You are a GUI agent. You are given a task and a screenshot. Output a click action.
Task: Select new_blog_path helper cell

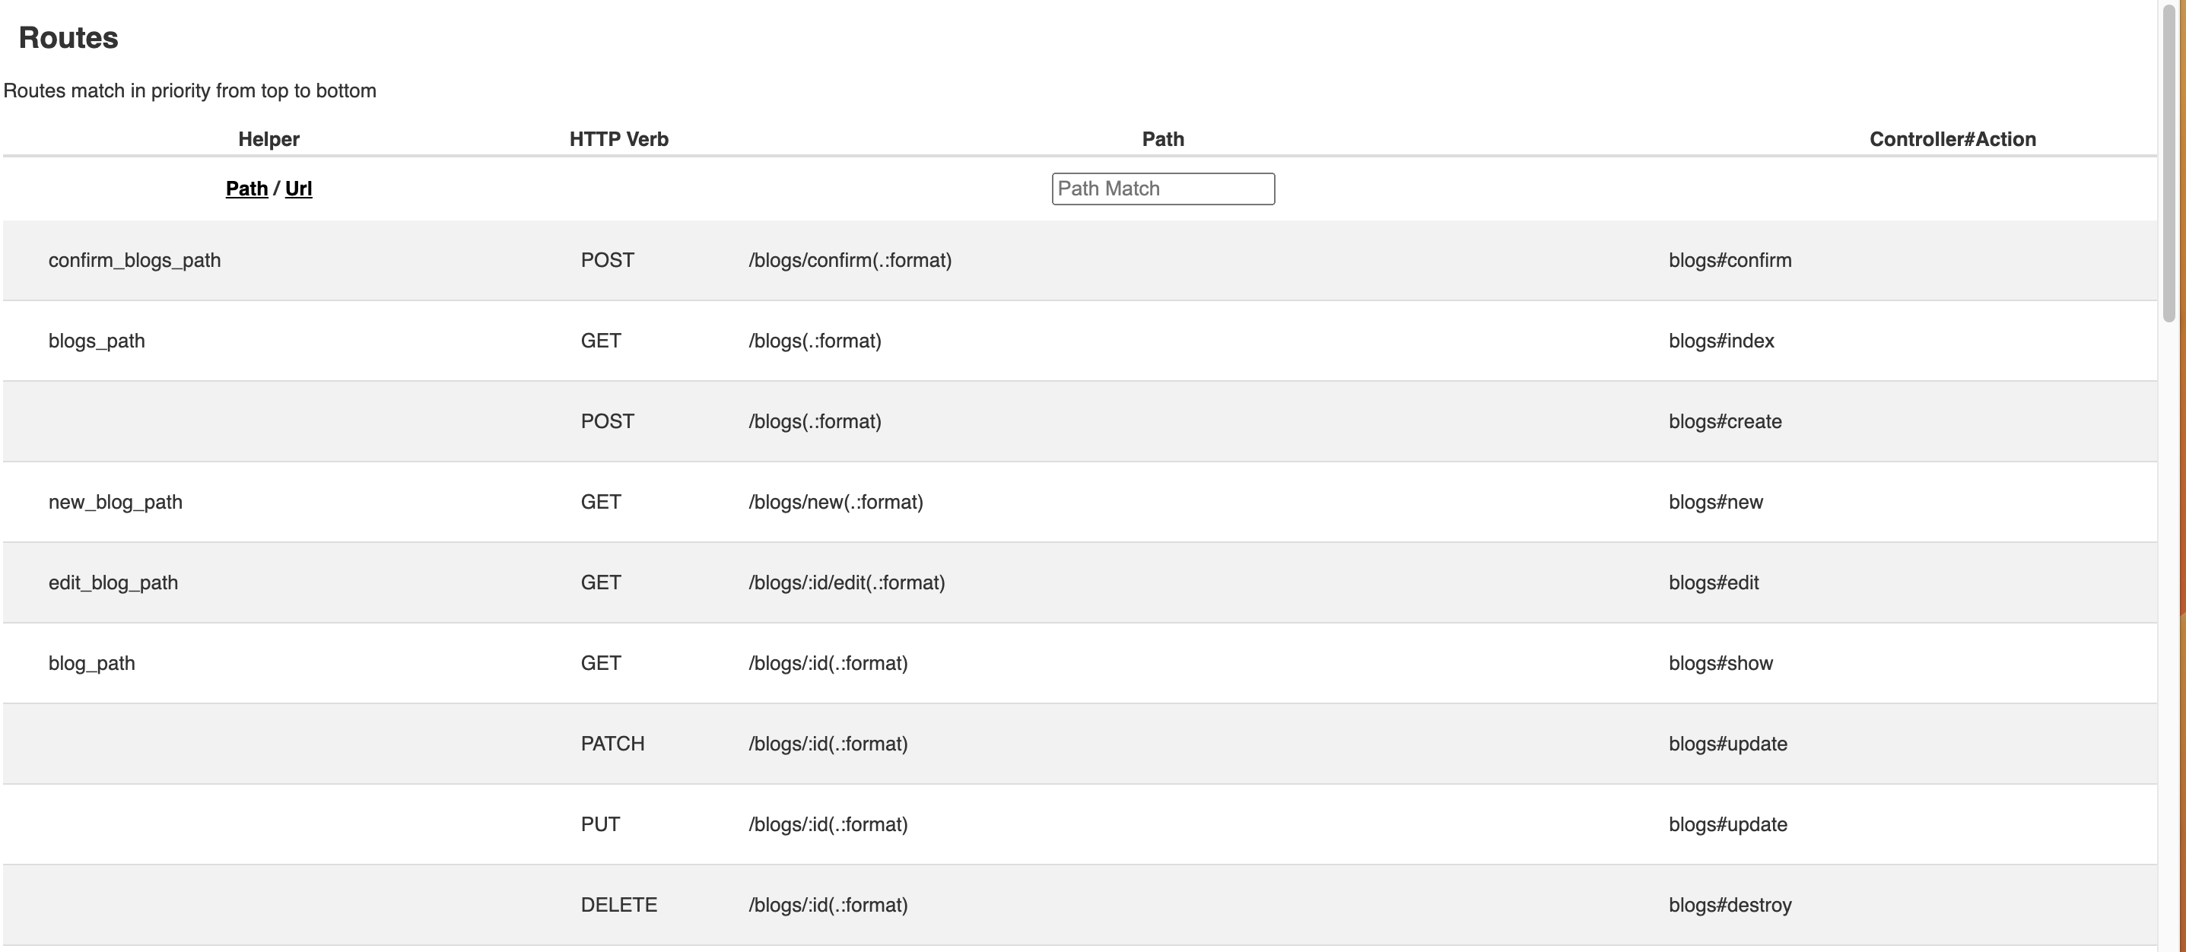tap(116, 503)
